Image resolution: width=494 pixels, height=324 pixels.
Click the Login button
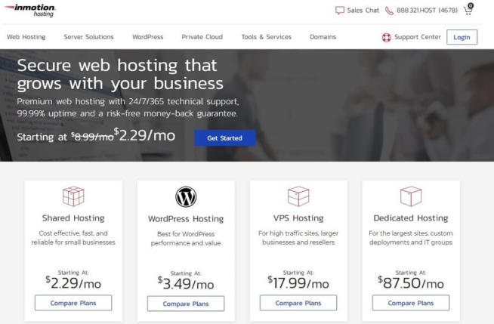[462, 37]
